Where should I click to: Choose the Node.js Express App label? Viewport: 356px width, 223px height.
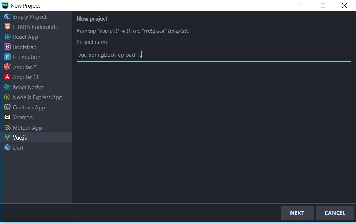tap(37, 97)
